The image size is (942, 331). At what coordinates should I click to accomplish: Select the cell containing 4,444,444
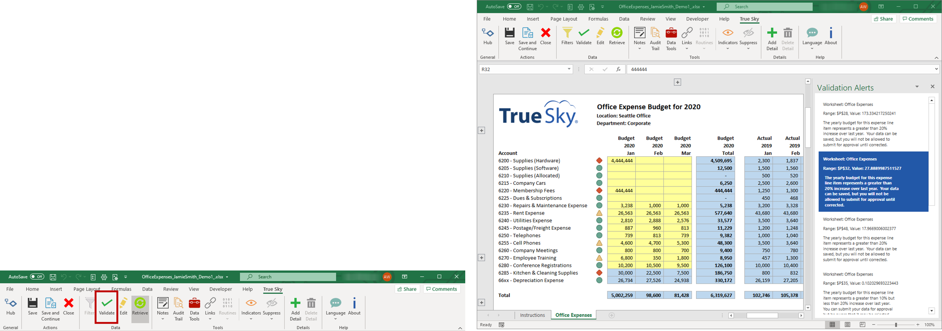tap(622, 160)
